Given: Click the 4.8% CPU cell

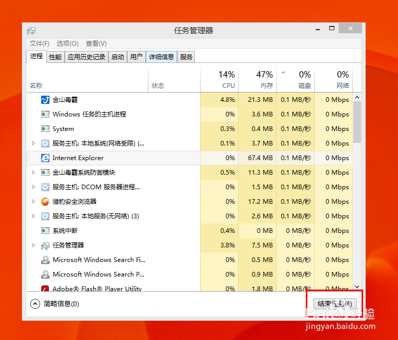Looking at the screenshot, I should click(x=219, y=100).
